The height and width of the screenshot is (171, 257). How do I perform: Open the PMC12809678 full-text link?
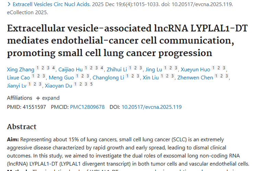click(87, 107)
